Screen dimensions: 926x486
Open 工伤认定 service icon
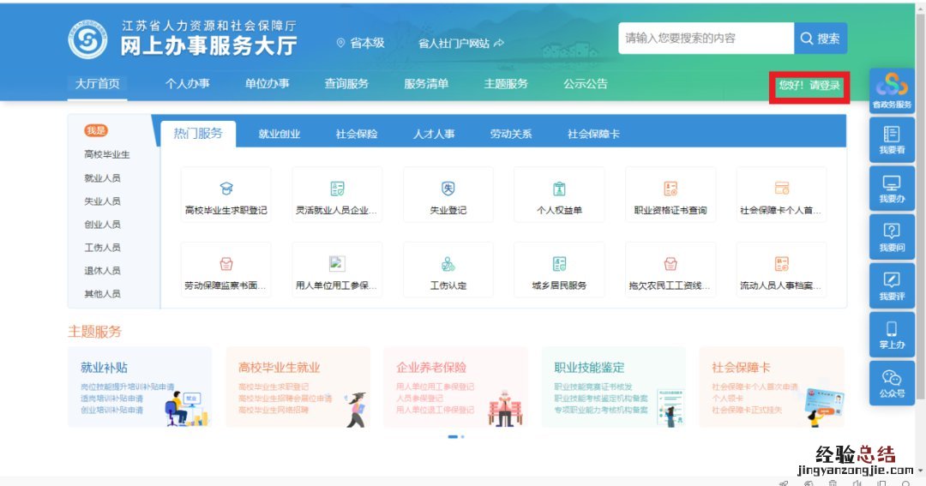pos(448,265)
